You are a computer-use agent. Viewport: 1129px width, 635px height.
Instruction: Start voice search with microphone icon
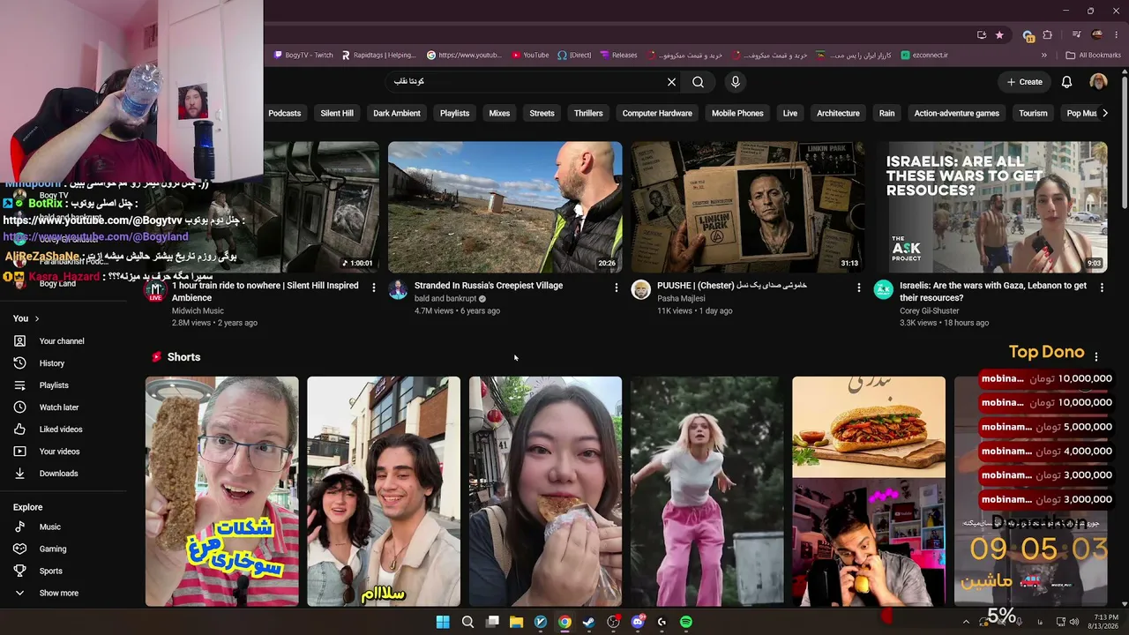tap(736, 82)
